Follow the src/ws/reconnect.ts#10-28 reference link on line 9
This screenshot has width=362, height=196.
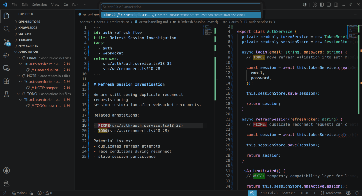[x=132, y=69]
